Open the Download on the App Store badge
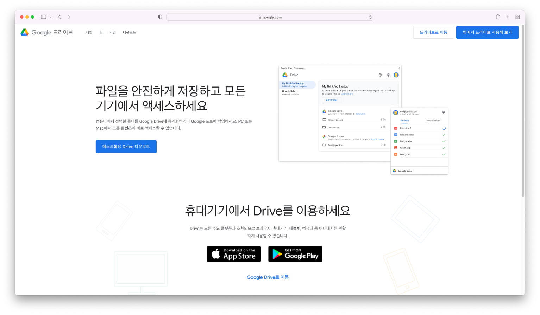 click(x=234, y=254)
